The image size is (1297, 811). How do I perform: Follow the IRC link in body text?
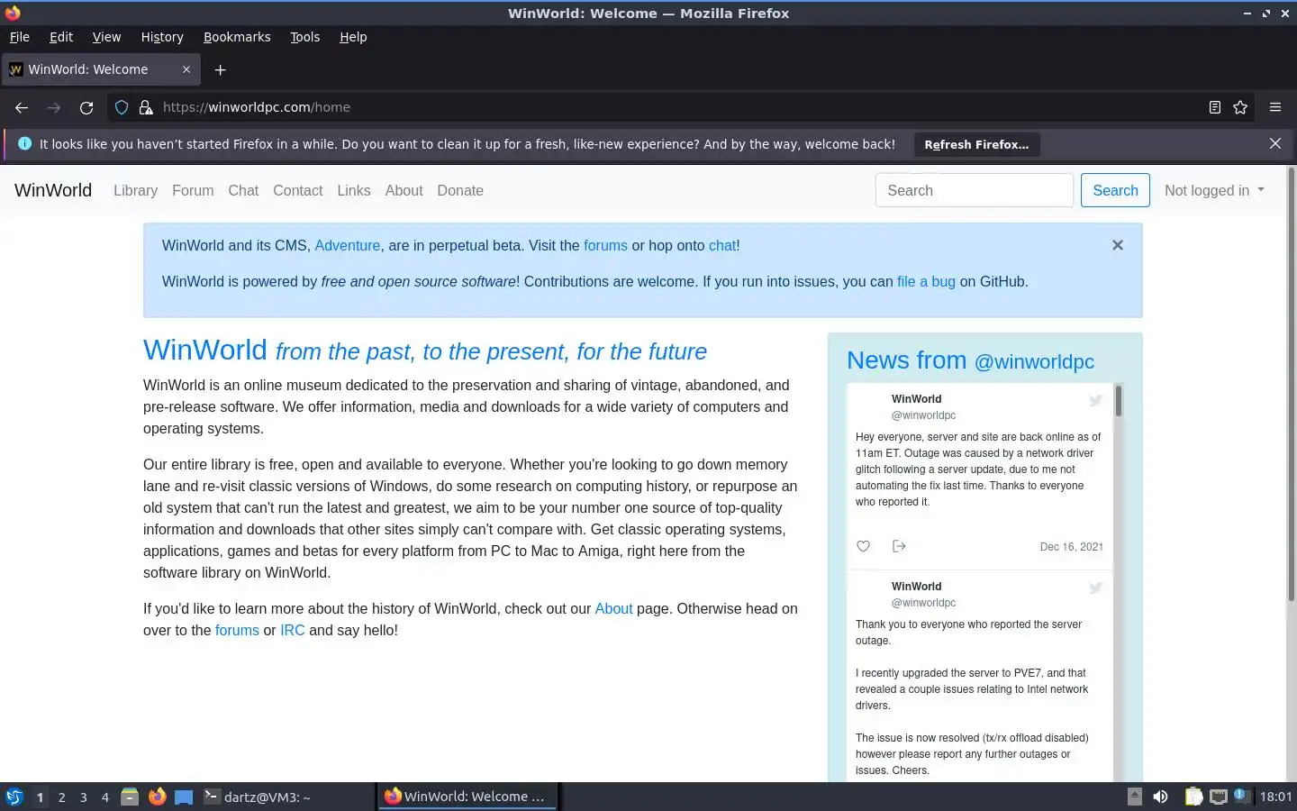[293, 630]
